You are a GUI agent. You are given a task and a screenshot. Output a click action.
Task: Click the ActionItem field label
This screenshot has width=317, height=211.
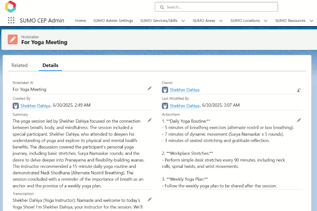point(171,114)
